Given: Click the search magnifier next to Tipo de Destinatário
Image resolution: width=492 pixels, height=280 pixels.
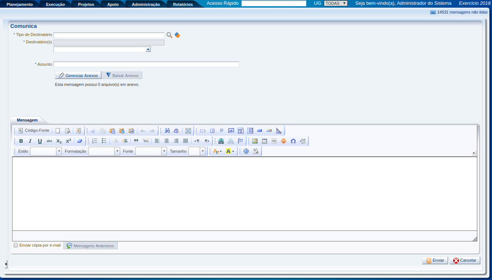Looking at the screenshot, I should click(170, 35).
